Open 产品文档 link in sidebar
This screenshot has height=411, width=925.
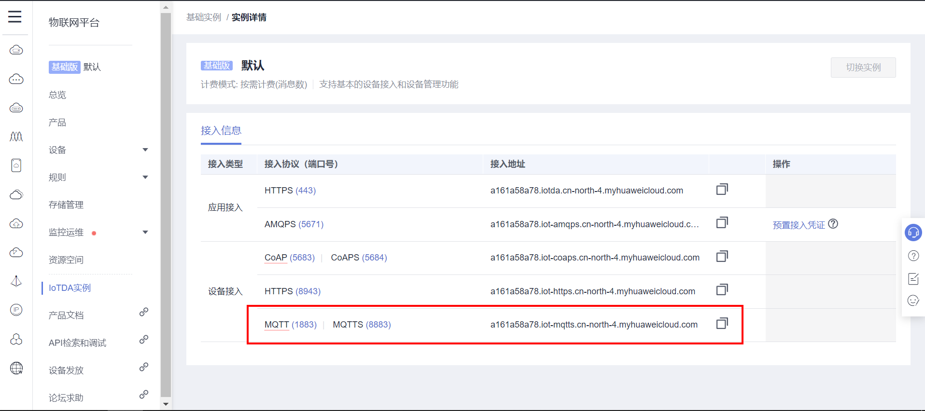click(66, 315)
